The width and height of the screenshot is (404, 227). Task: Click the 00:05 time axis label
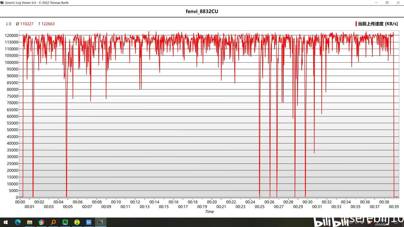click(68, 207)
